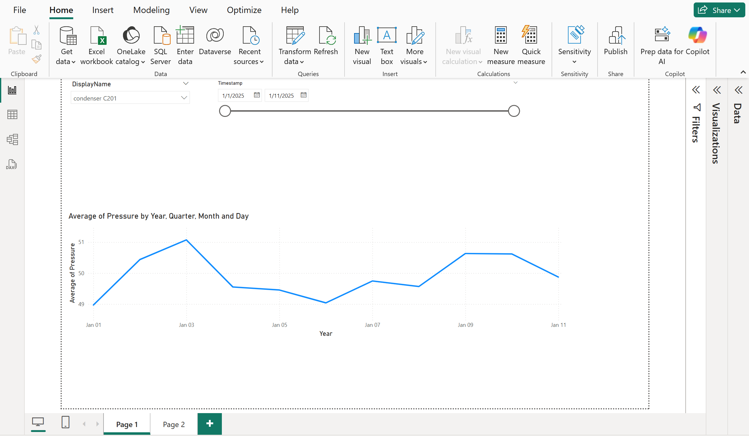Switch to mobile layout view

[x=65, y=423]
